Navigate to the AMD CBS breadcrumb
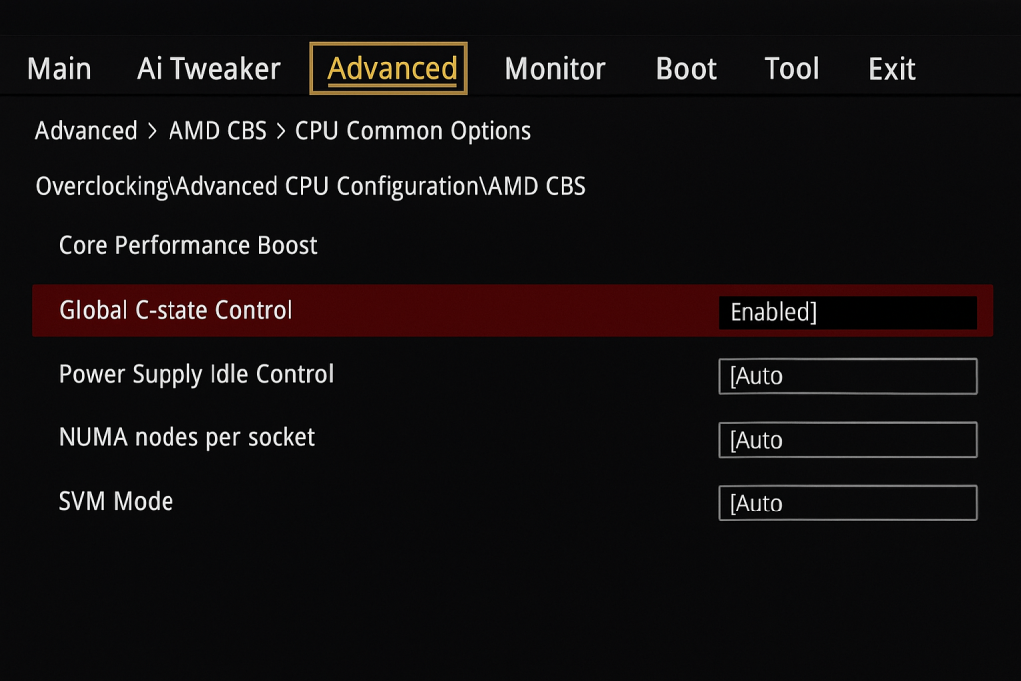 click(x=217, y=131)
